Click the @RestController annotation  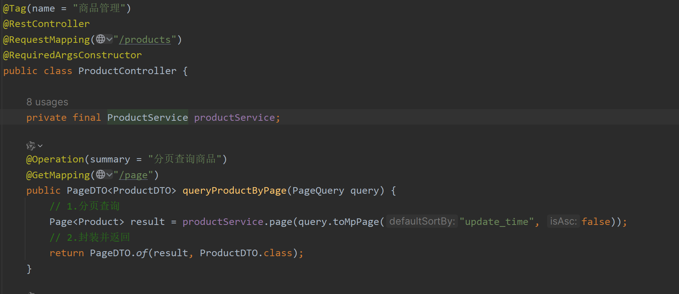(x=46, y=24)
